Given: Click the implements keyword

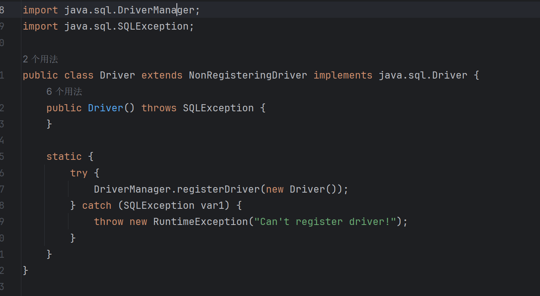Looking at the screenshot, I should coord(343,75).
